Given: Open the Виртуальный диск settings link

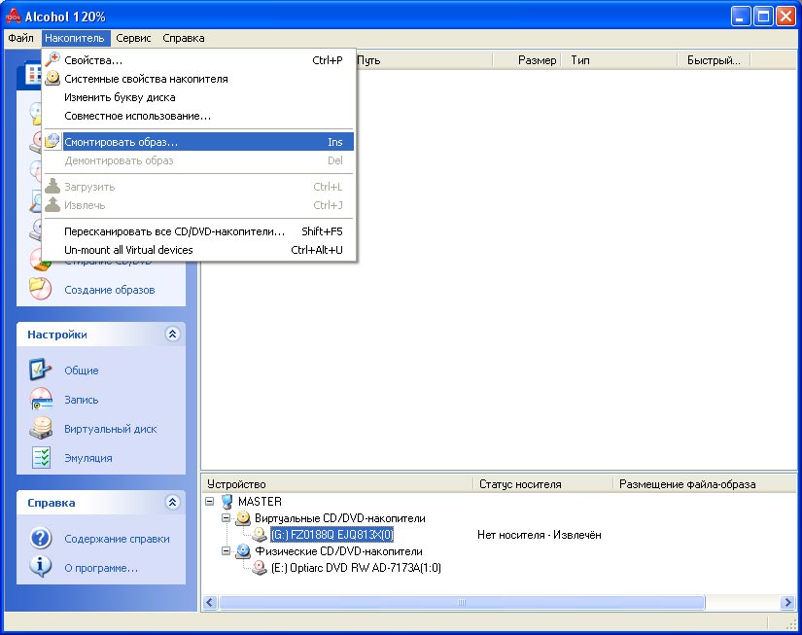Looking at the screenshot, I should pyautogui.click(x=111, y=429).
